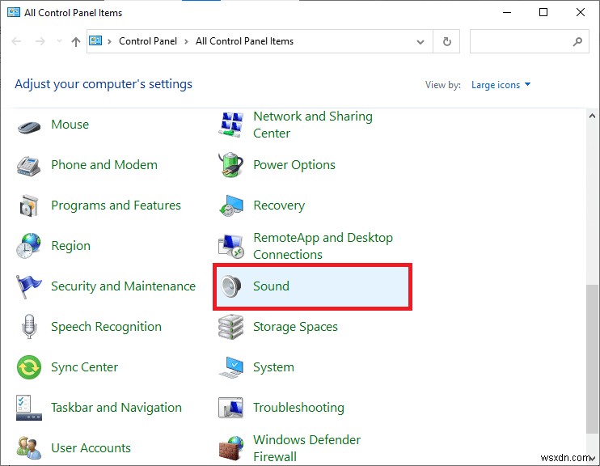Go forward to next page
Viewport: 600px width, 466px height.
coord(40,41)
